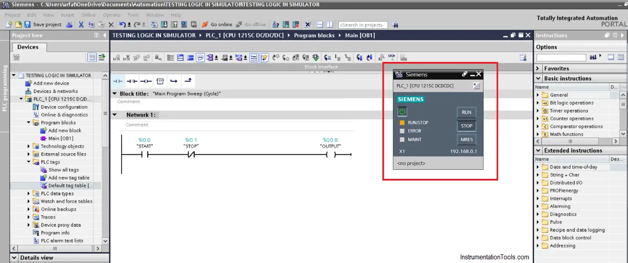Viewport: 628px width, 263px height.
Task: Collapse the PLC tags folder
Action: (x=29, y=162)
